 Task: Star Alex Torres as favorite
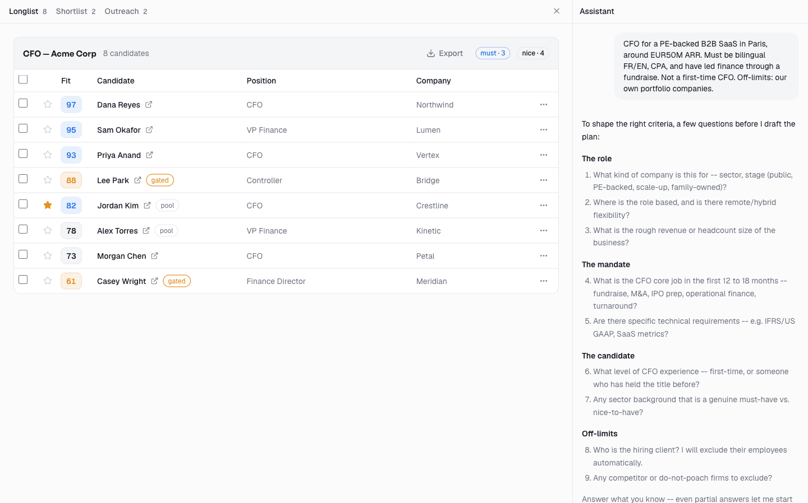pos(48,230)
